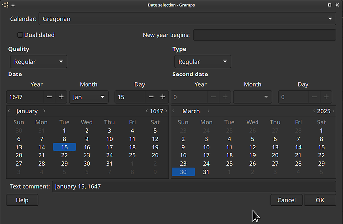Open the Calendar Gregorian dropdown

(187, 19)
